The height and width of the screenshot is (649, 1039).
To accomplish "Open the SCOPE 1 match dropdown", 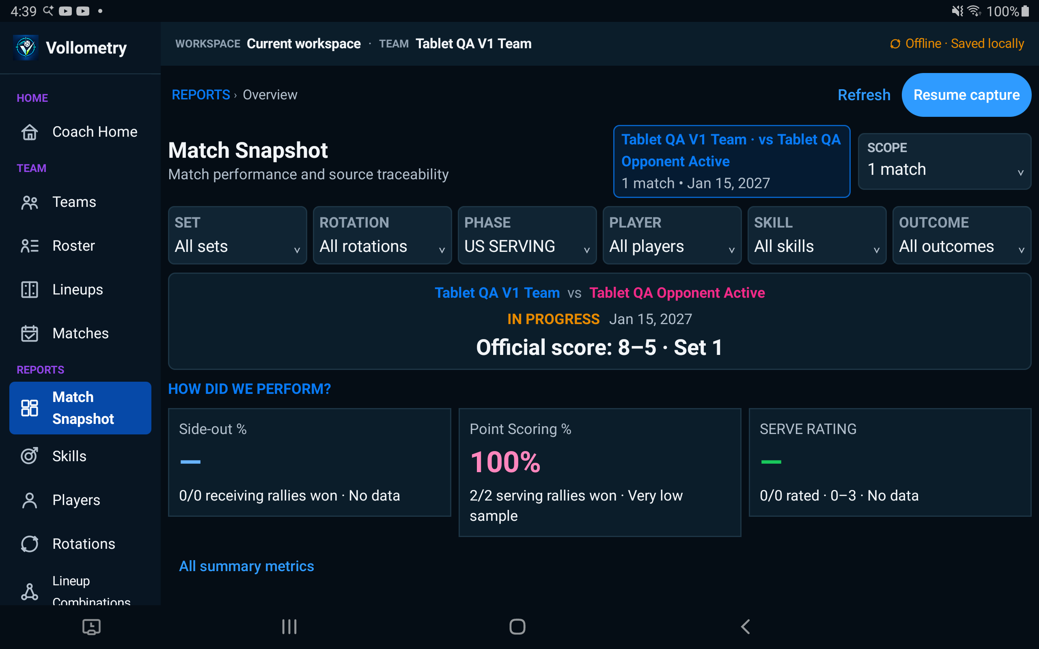I will 944,161.
